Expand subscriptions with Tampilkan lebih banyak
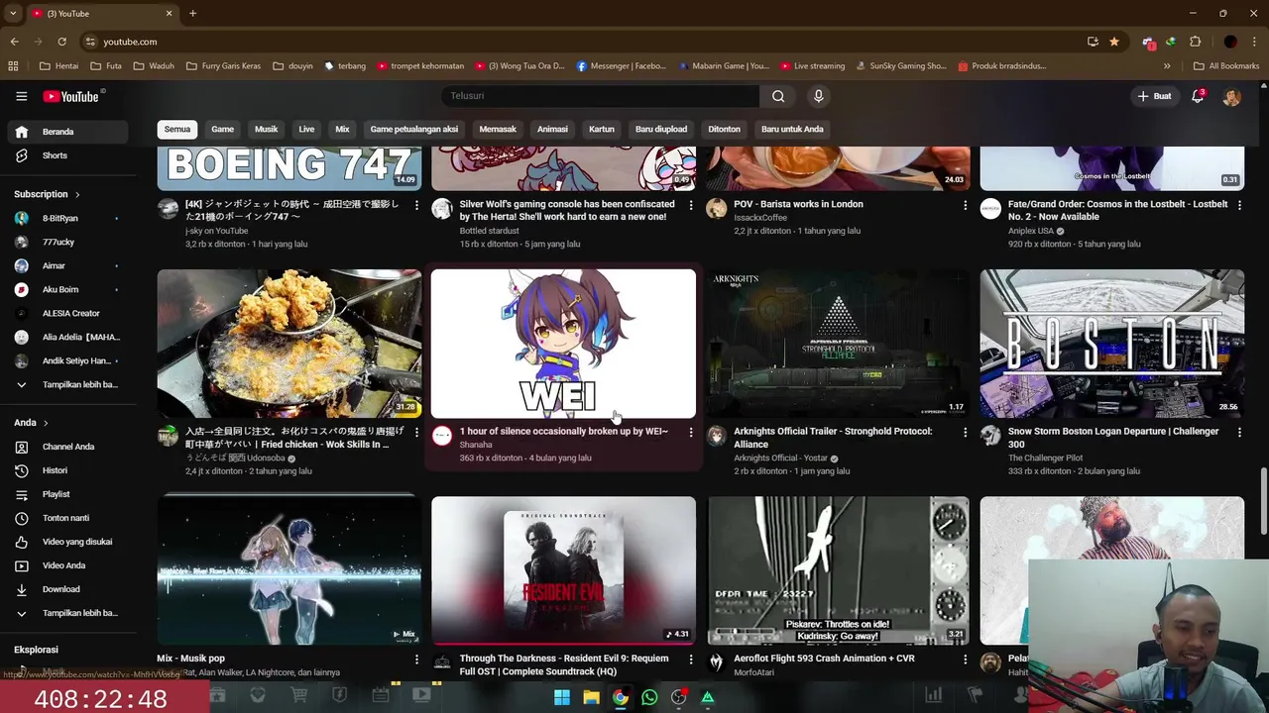The width and height of the screenshot is (1269, 713). 67,384
